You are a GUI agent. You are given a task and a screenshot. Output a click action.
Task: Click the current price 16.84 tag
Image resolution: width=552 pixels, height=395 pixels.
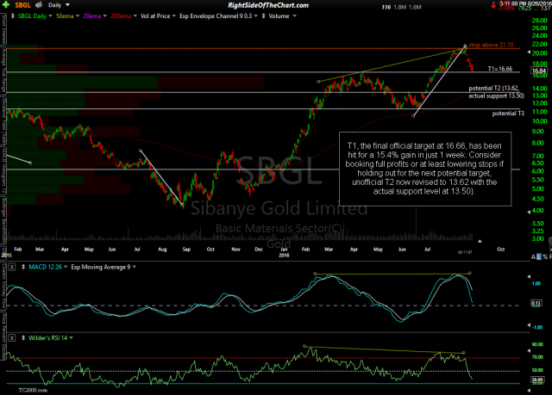coord(538,71)
